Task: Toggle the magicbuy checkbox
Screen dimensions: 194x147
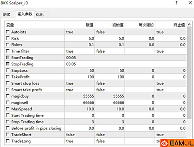Action: pyautogui.click(x=8, y=96)
